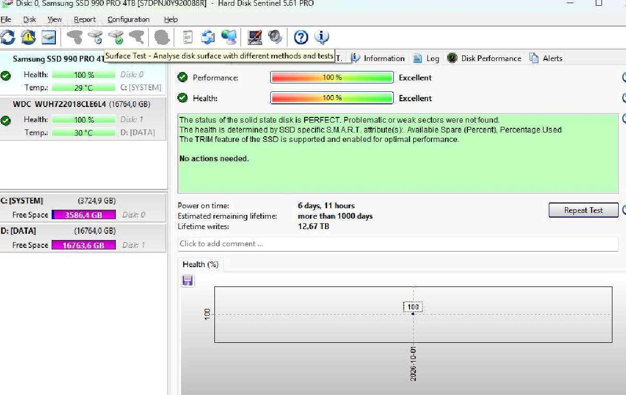Click the Health 100 % gradient bar
Viewport: 626px width, 395px height.
click(x=332, y=98)
